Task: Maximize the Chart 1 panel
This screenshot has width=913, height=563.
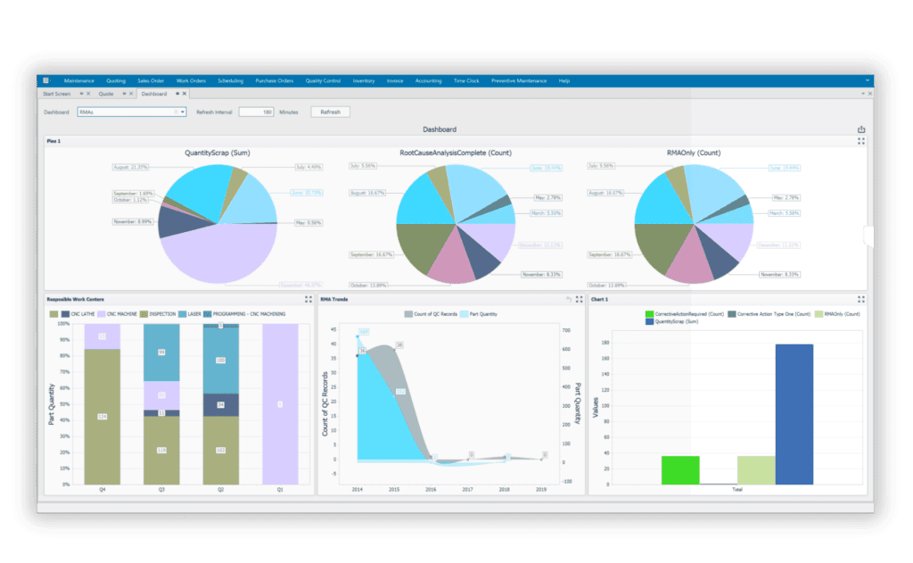Action: [x=861, y=300]
